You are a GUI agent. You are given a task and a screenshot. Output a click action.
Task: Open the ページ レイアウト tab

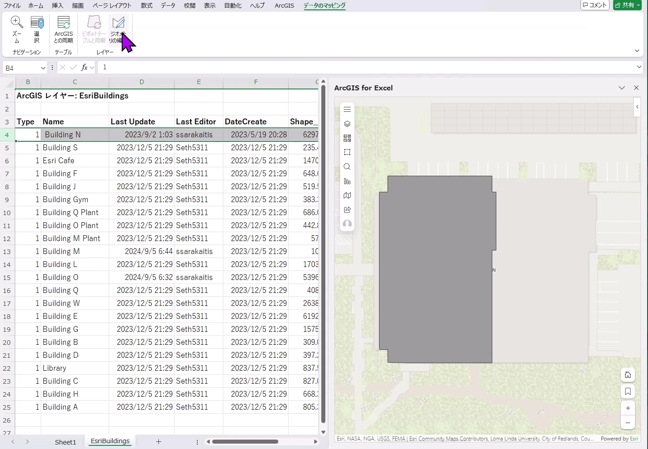tap(112, 5)
